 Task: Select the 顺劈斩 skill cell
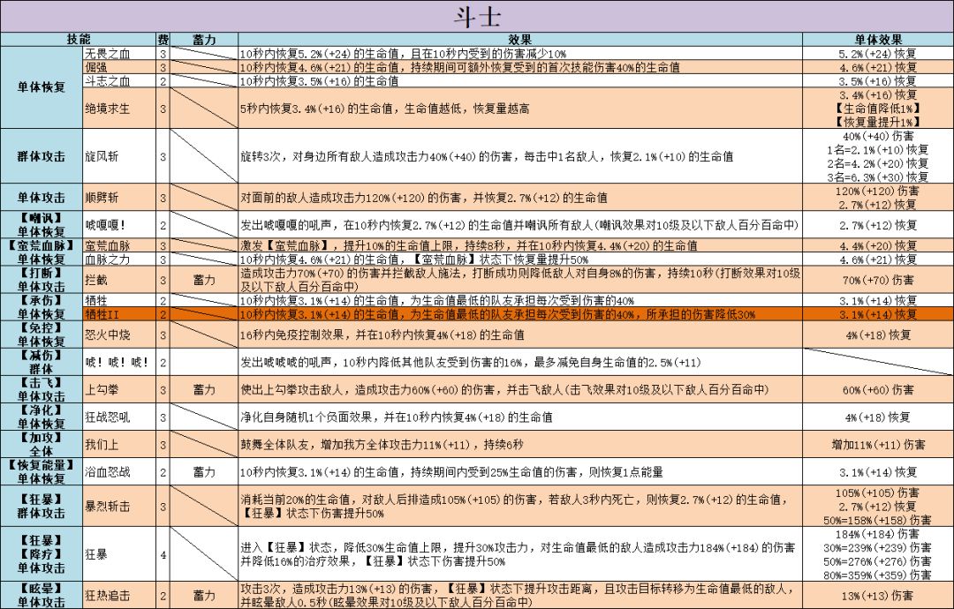pyautogui.click(x=119, y=197)
